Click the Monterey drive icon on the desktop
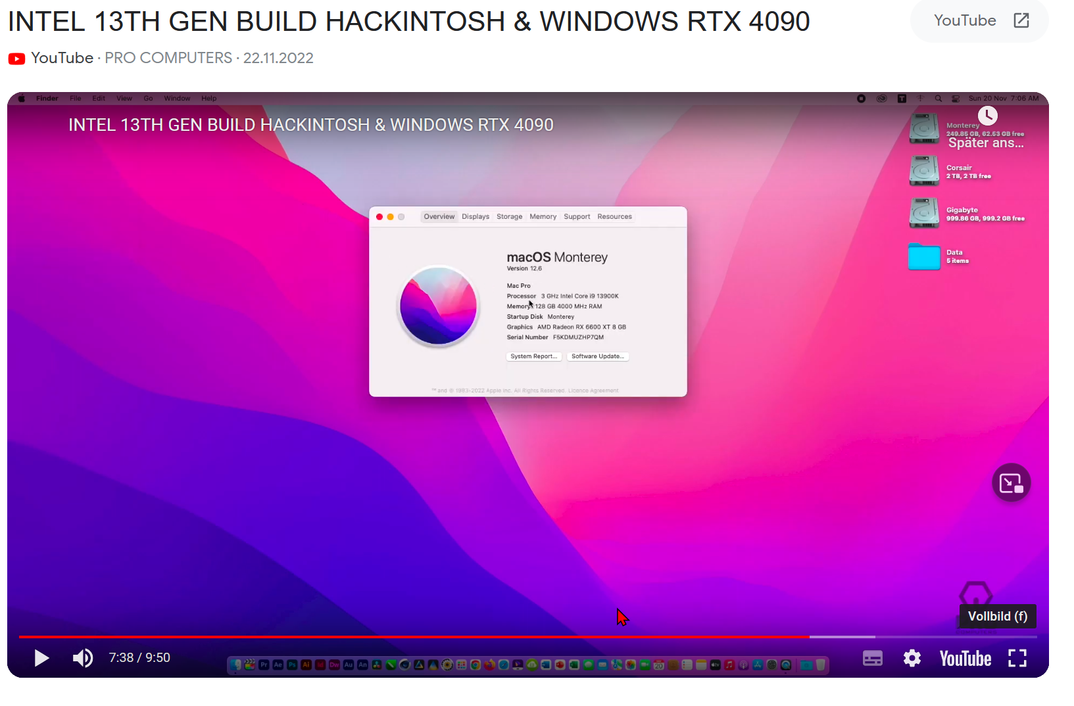Screen dimensions: 1074x706 924,129
